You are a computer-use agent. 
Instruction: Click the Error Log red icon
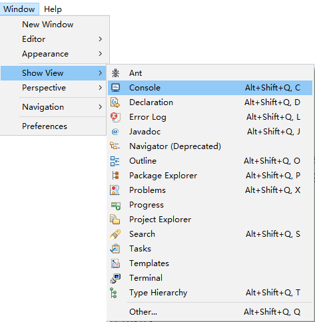coord(115,117)
